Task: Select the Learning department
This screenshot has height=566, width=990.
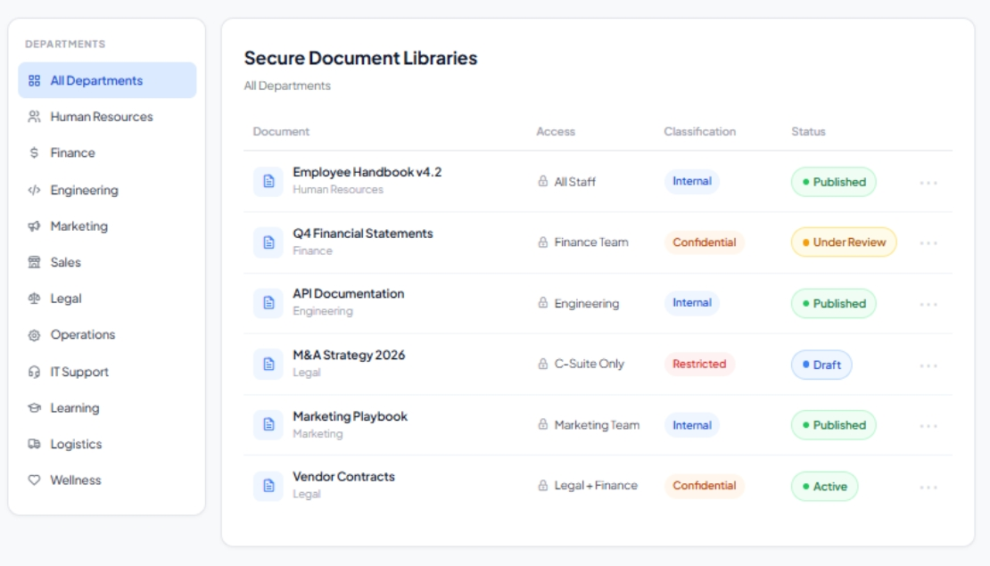Action: [x=107, y=407]
